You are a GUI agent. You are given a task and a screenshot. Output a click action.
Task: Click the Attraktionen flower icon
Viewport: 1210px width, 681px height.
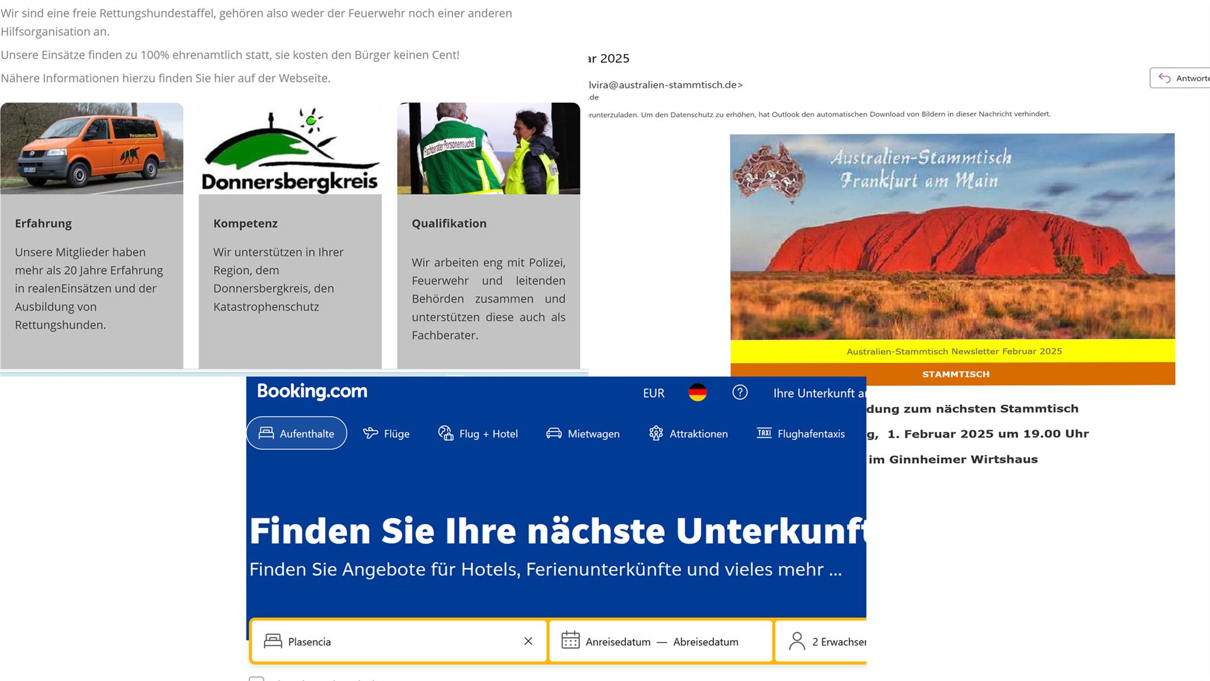(656, 433)
